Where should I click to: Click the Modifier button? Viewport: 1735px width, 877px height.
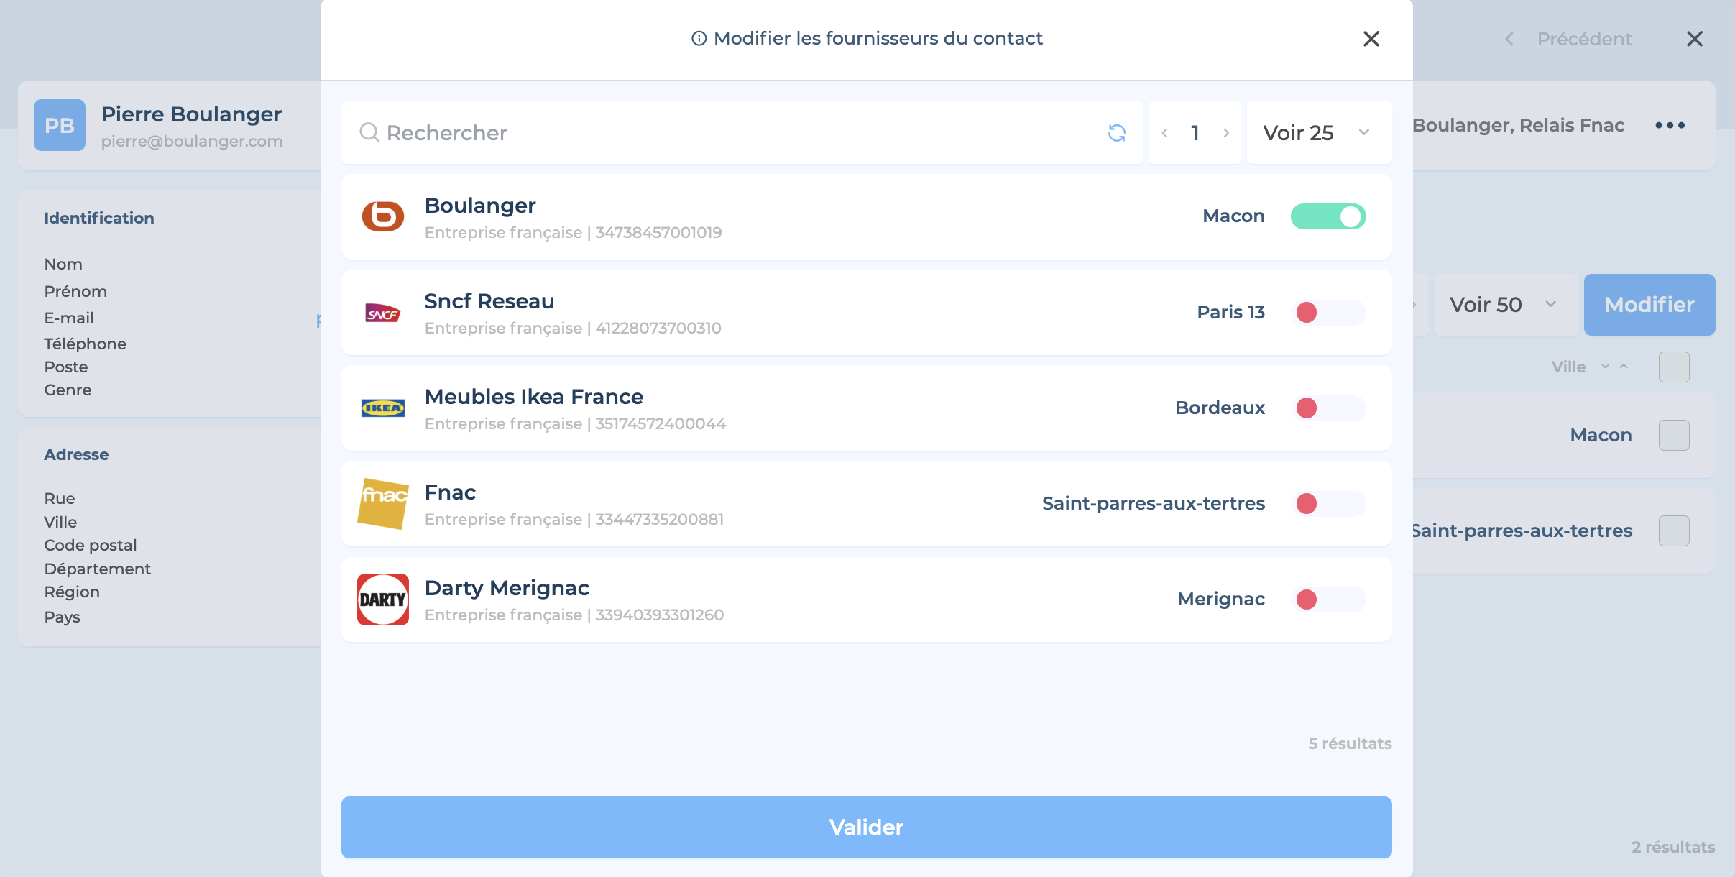1649,305
